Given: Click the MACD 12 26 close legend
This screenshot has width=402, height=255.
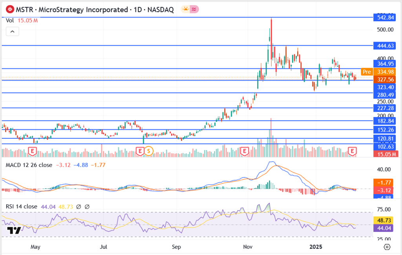Looking at the screenshot, I should [x=29, y=165].
